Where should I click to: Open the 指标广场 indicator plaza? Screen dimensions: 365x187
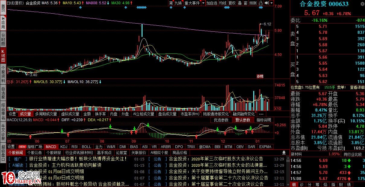click(x=35, y=147)
